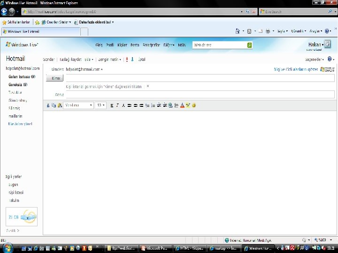
Task: Go to Profil in Windows Live navigation
Action: tap(110, 45)
